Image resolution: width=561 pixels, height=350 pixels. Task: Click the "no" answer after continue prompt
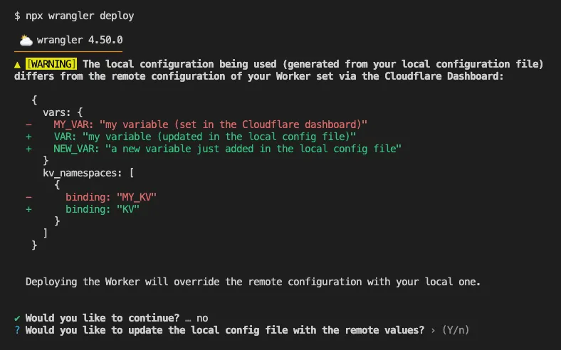point(202,318)
